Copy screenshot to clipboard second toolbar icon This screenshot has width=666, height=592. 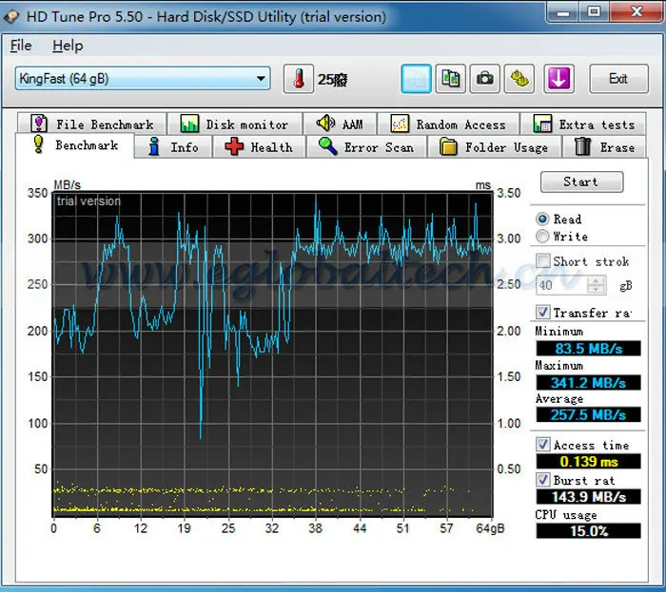click(x=450, y=79)
